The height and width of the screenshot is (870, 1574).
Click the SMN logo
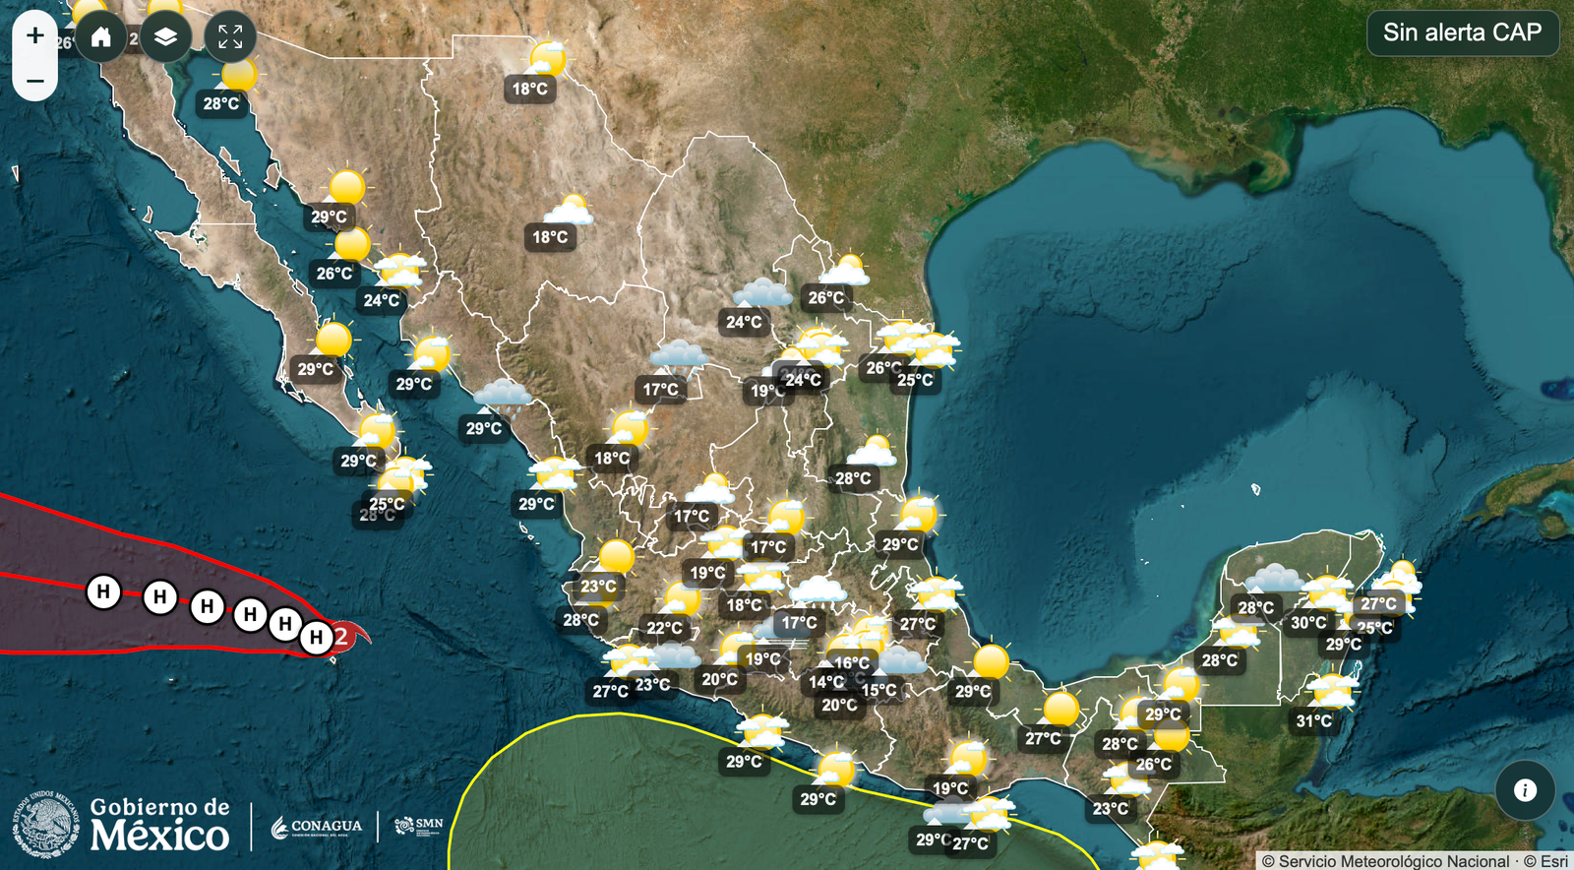click(x=418, y=825)
